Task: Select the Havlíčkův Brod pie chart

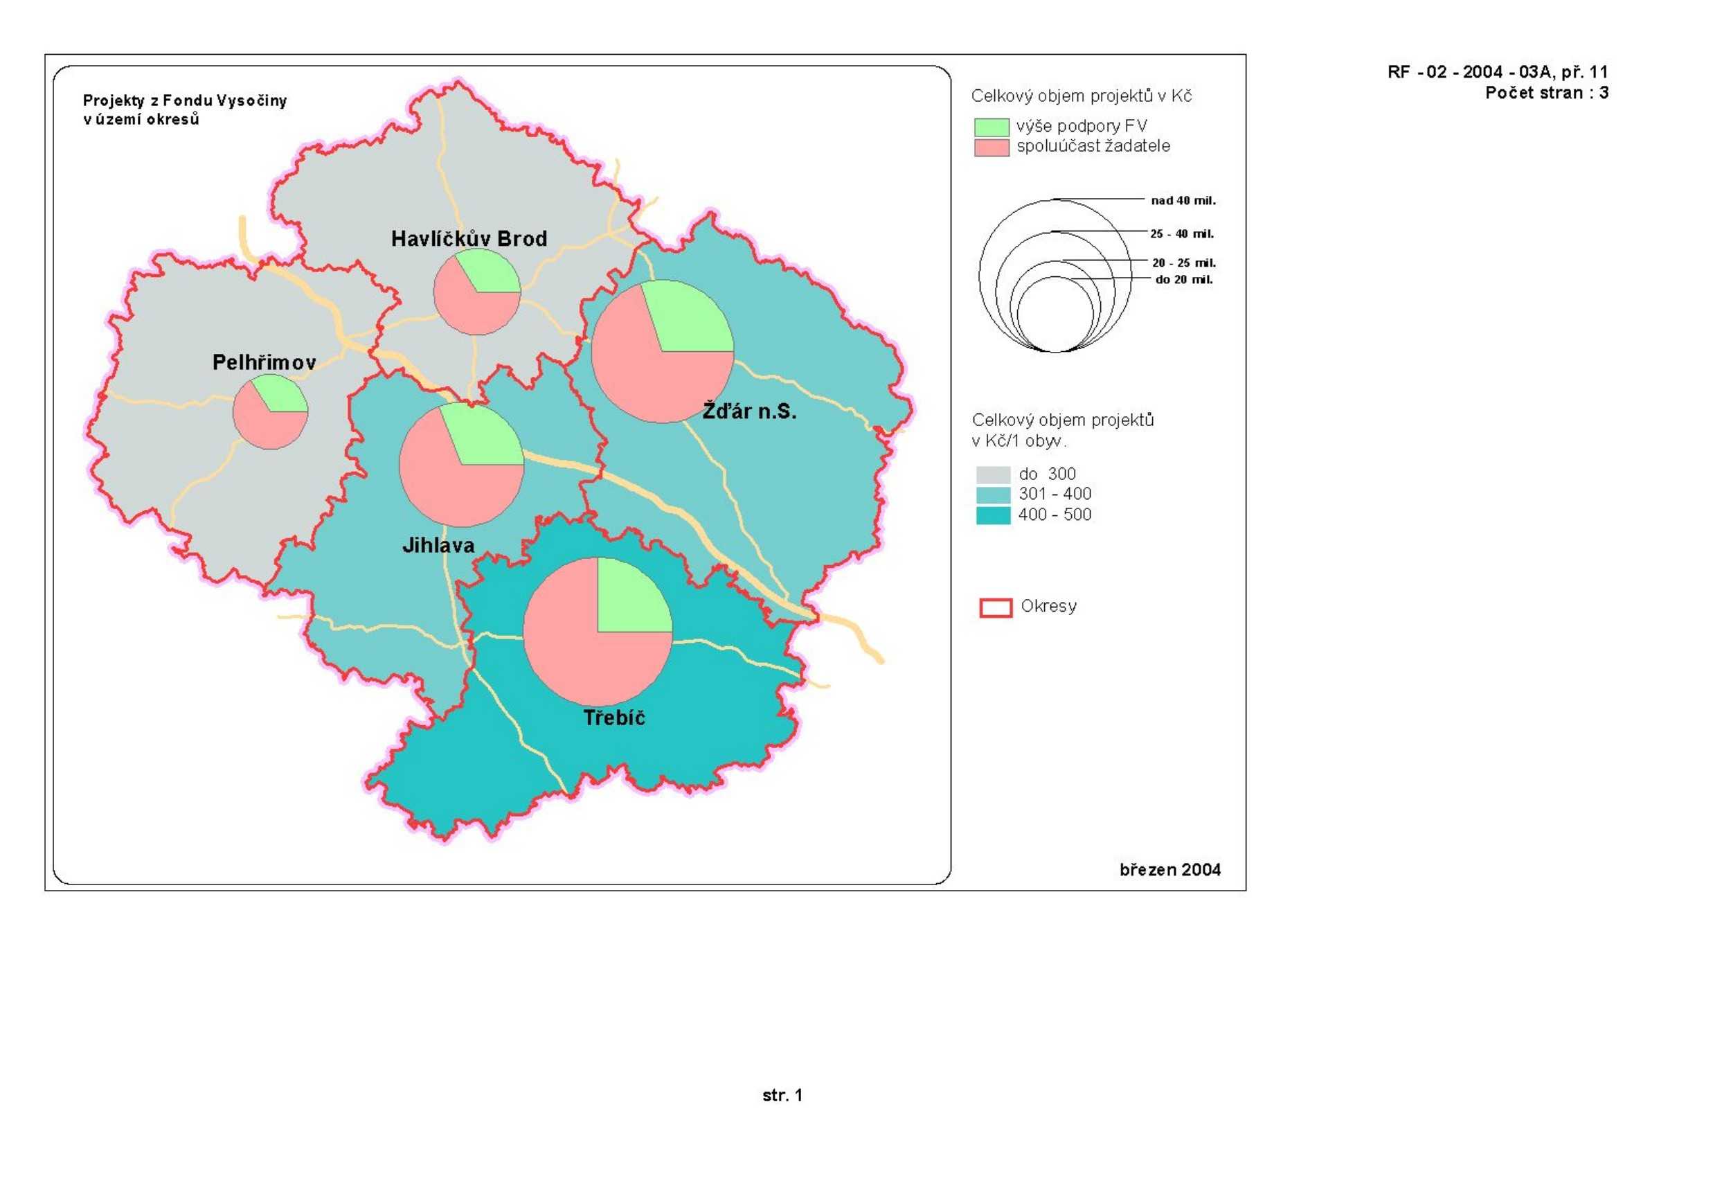Action: tap(477, 292)
